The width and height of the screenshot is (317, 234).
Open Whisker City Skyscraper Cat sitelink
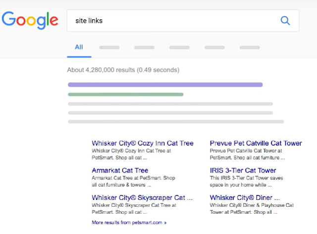[x=142, y=197]
